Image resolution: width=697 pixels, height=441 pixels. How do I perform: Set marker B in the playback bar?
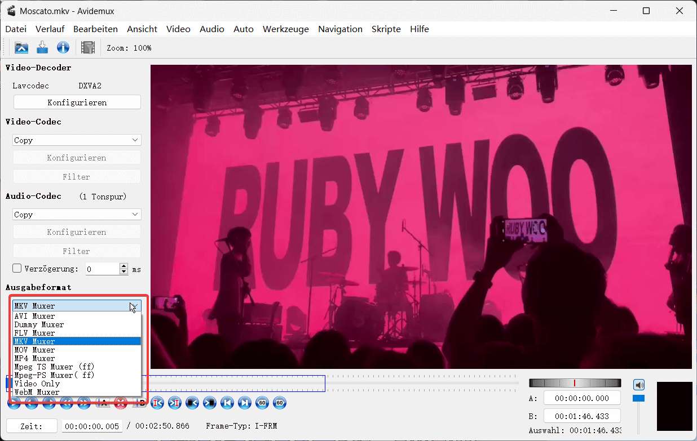(141, 403)
